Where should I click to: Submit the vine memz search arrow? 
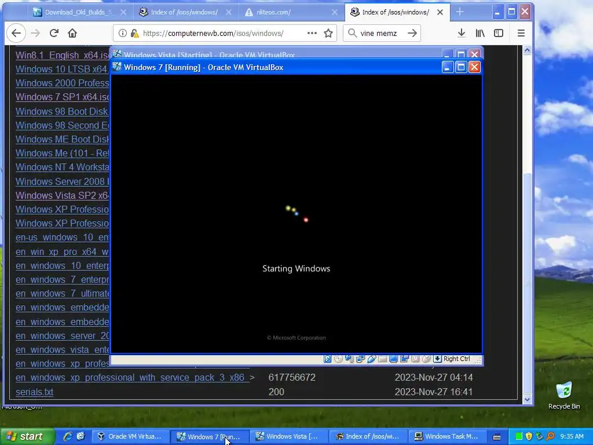(x=412, y=33)
